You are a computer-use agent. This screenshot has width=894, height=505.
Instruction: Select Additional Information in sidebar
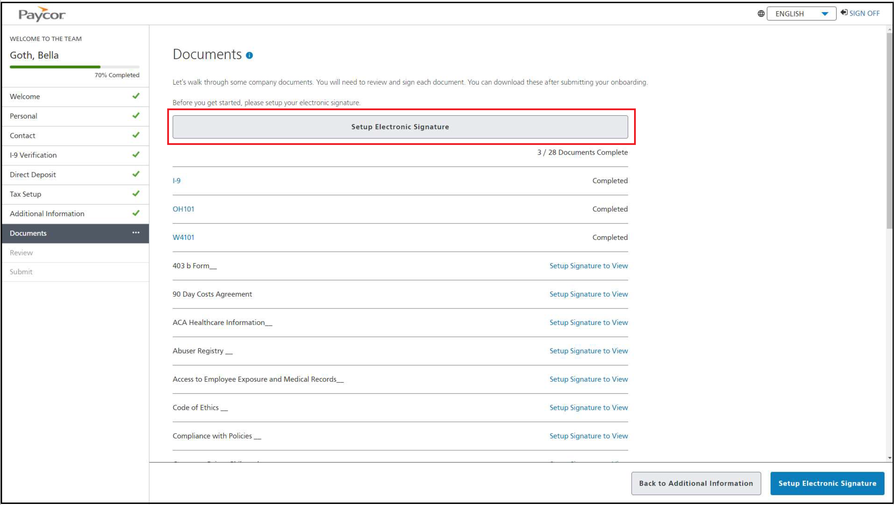pyautogui.click(x=47, y=213)
